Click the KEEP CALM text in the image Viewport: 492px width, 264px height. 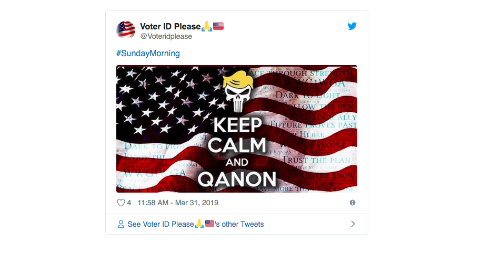237,135
